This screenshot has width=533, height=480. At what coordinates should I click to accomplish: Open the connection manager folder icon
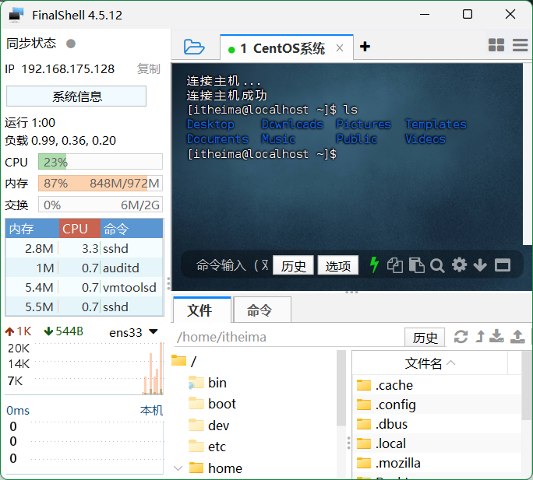pyautogui.click(x=194, y=47)
